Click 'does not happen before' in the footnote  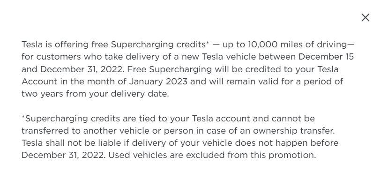[x=287, y=143]
